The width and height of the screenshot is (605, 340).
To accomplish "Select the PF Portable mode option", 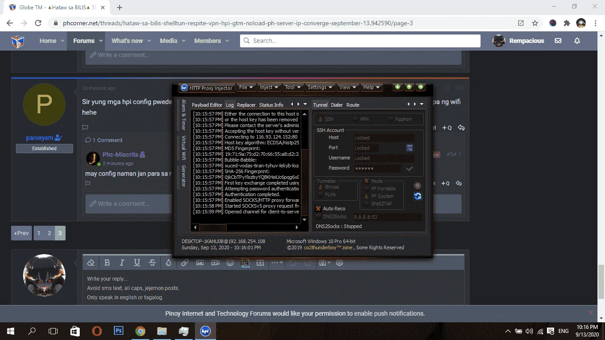I will [x=366, y=189].
